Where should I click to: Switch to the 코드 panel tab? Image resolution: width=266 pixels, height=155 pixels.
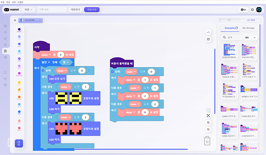pyautogui.click(x=229, y=20)
